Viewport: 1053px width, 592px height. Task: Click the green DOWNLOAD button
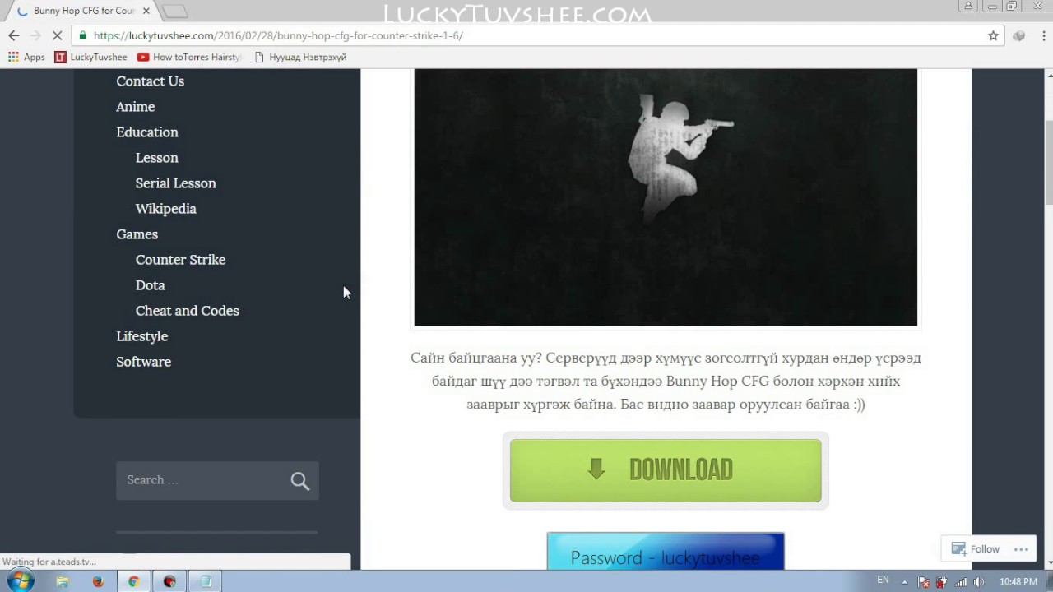666,470
